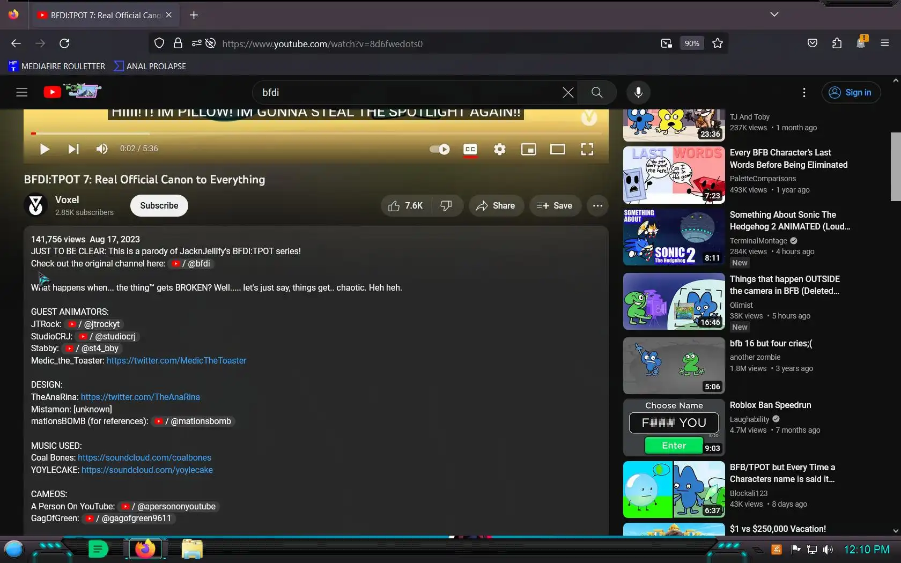Enter full screen mode
Screen dimensions: 901x563
[x=587, y=149]
